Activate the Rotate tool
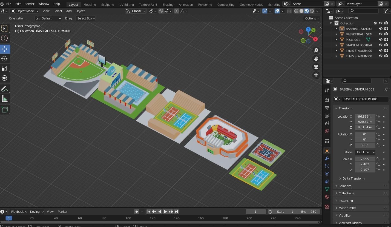 5,59
